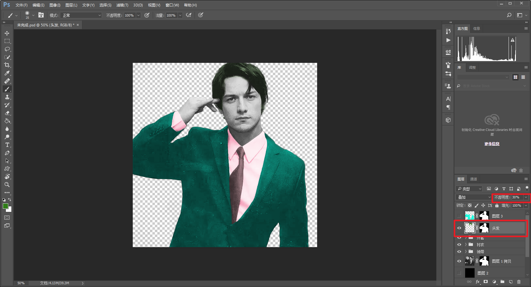Switch to the 信息 tab
The width and height of the screenshot is (531, 287).
pyautogui.click(x=477, y=29)
